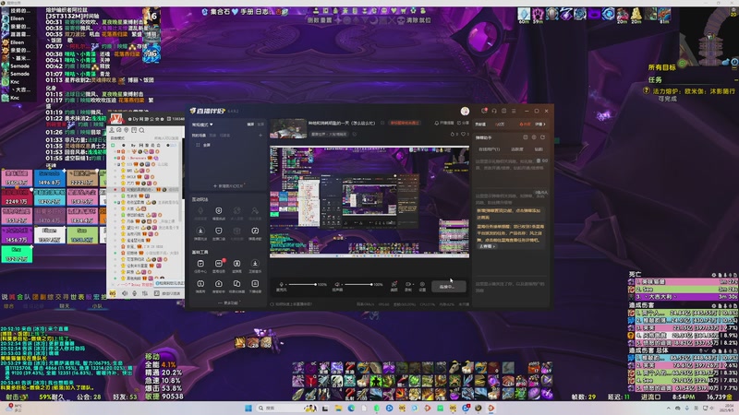The height and width of the screenshot is (415, 739).
Task: Click user avatar in live companion title bar
Action: [x=465, y=111]
